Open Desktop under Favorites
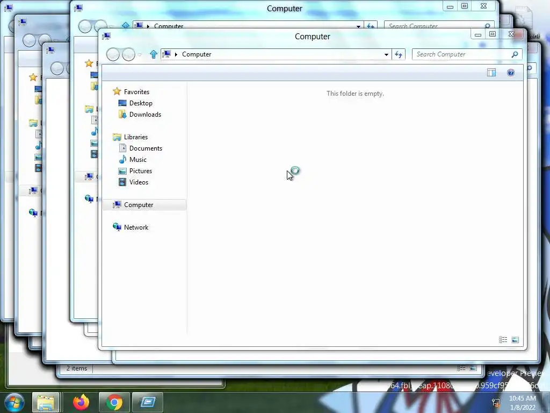The image size is (550, 413). [141, 103]
